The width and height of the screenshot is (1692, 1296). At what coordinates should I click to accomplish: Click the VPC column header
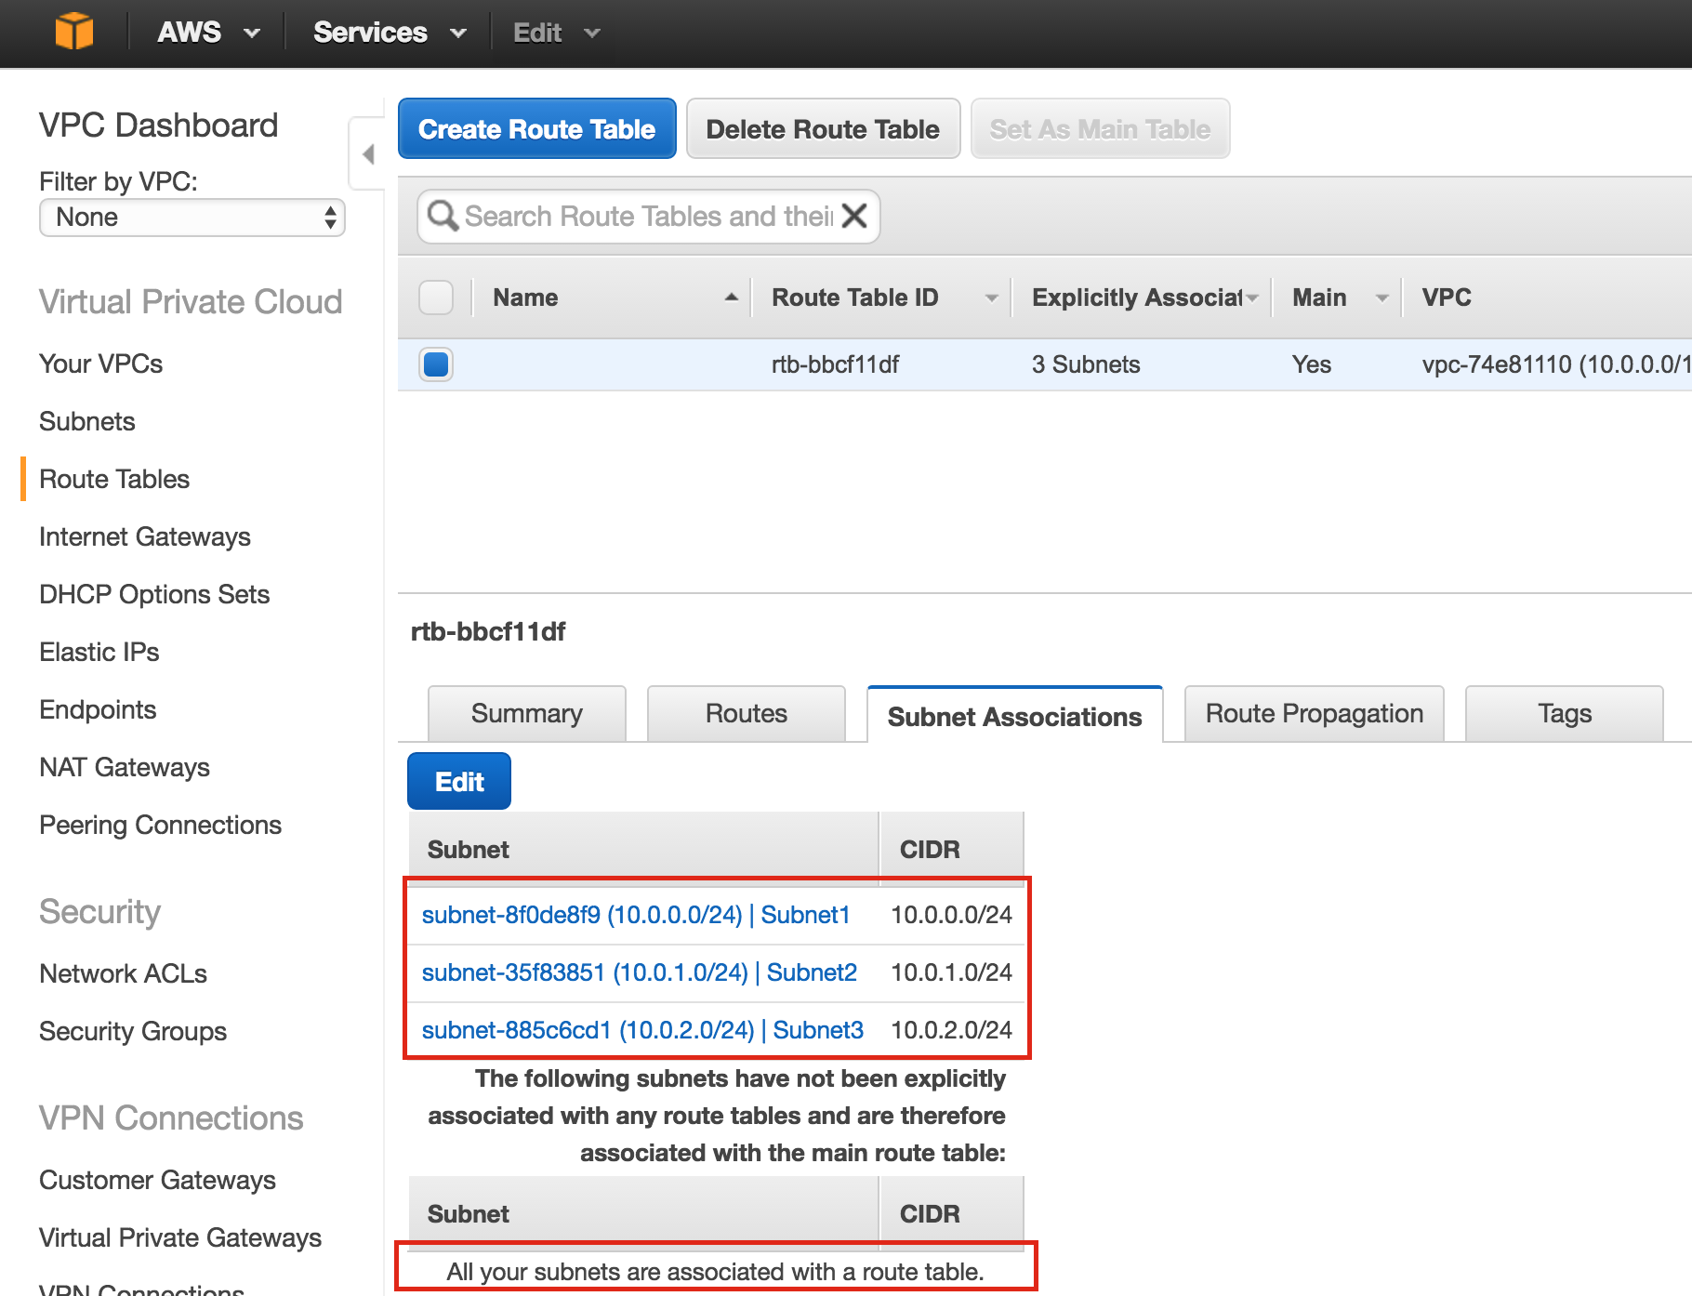tap(1447, 298)
